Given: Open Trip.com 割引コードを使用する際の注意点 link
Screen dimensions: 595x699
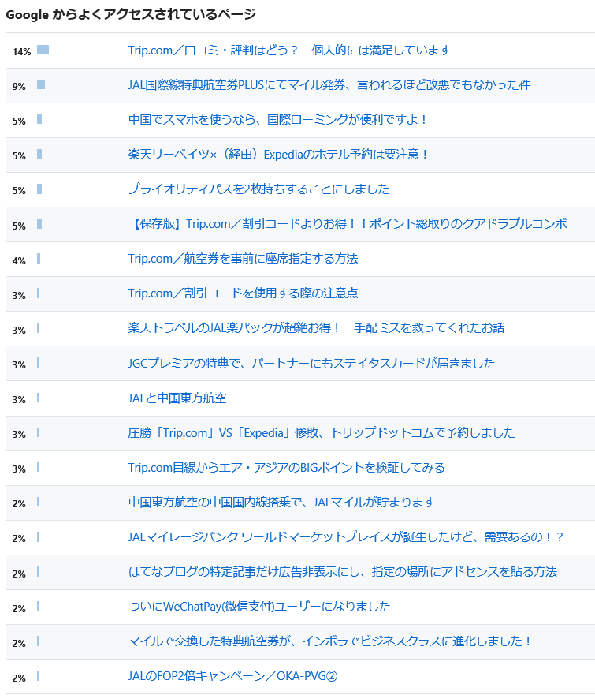Looking at the screenshot, I should point(244,293).
